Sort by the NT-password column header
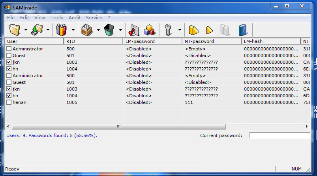 point(212,41)
